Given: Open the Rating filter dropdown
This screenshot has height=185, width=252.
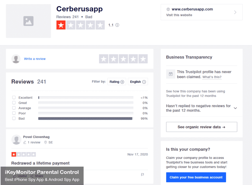Looking at the screenshot, I should 117,82.
